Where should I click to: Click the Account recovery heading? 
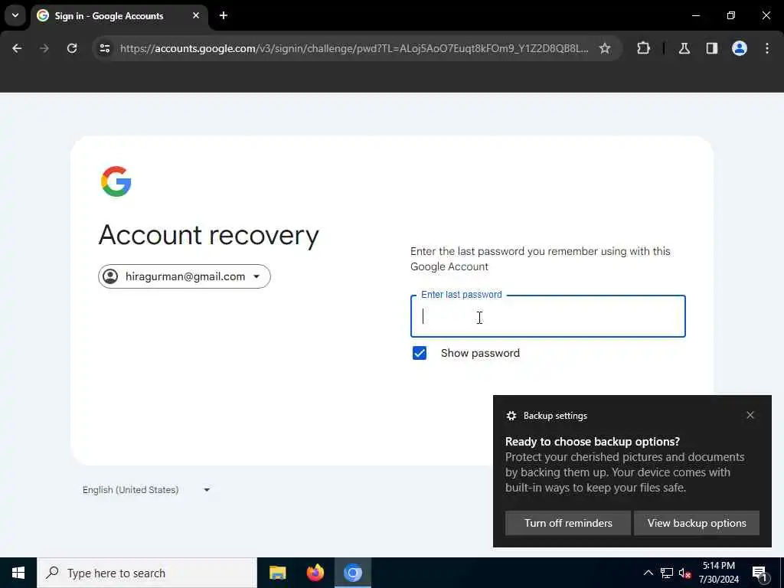[x=208, y=236]
